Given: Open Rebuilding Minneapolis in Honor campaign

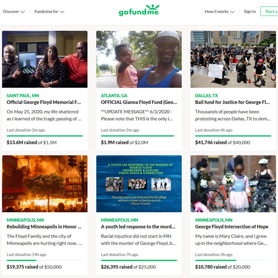Looking at the screenshot, I should [x=44, y=227].
